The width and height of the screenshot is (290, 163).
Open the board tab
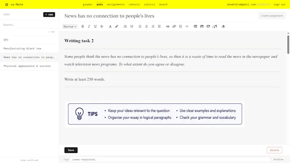click(163, 4)
